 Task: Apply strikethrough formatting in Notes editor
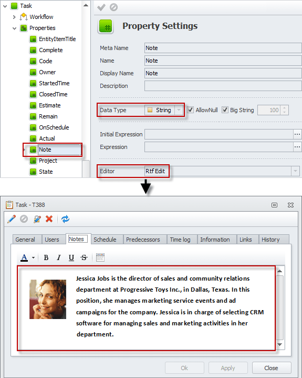pyautogui.click(x=84, y=258)
